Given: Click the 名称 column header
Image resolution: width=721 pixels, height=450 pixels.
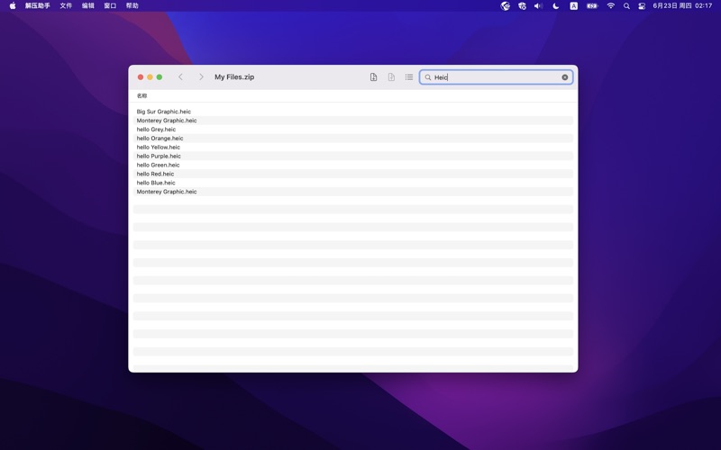Looking at the screenshot, I should click(141, 95).
